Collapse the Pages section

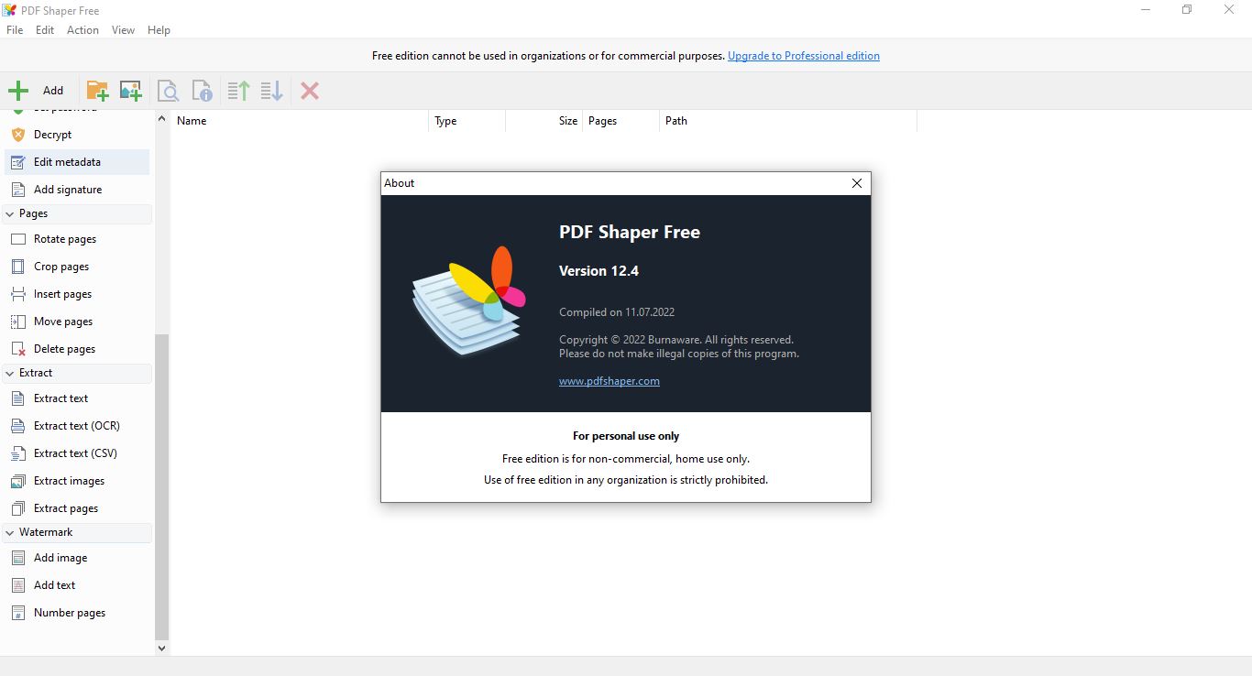(x=77, y=213)
